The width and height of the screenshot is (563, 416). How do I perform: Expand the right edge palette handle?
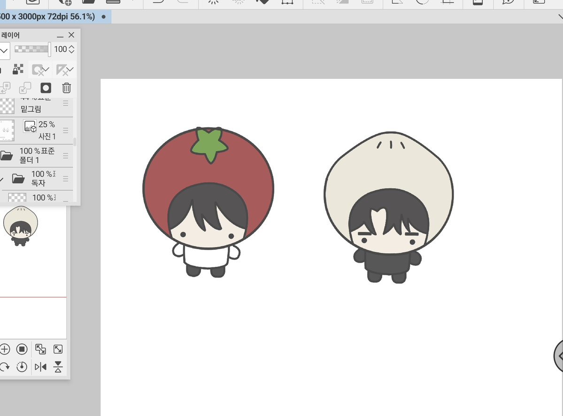tap(559, 356)
